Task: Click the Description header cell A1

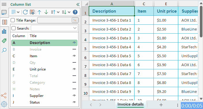Action: coord(112,11)
